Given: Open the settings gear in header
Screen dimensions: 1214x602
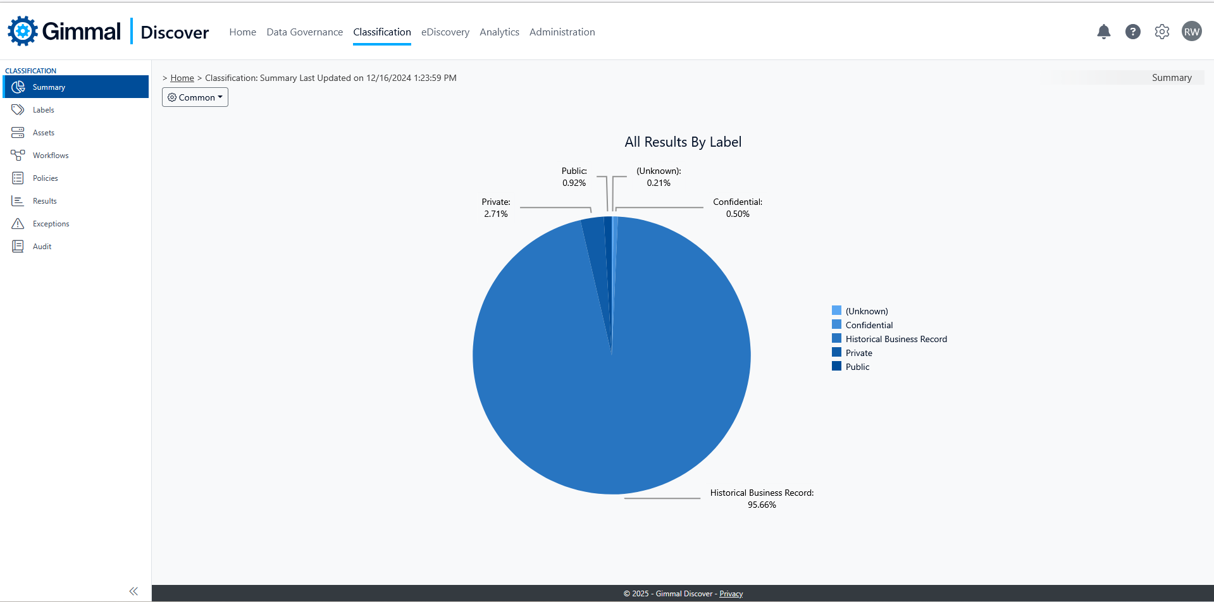Looking at the screenshot, I should click(1161, 32).
